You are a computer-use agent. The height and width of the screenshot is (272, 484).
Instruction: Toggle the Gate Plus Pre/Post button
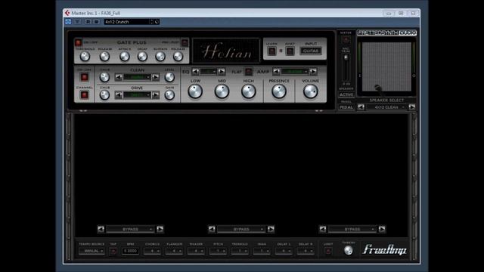point(185,42)
